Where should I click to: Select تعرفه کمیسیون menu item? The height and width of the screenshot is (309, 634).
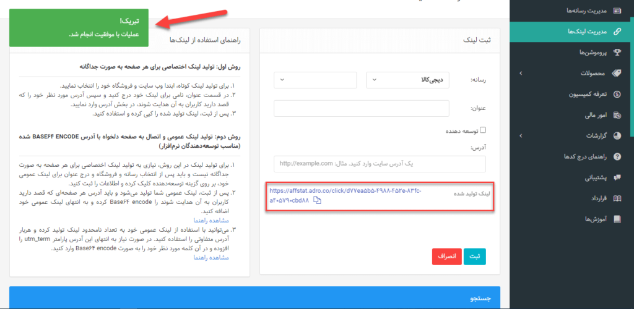point(589,94)
